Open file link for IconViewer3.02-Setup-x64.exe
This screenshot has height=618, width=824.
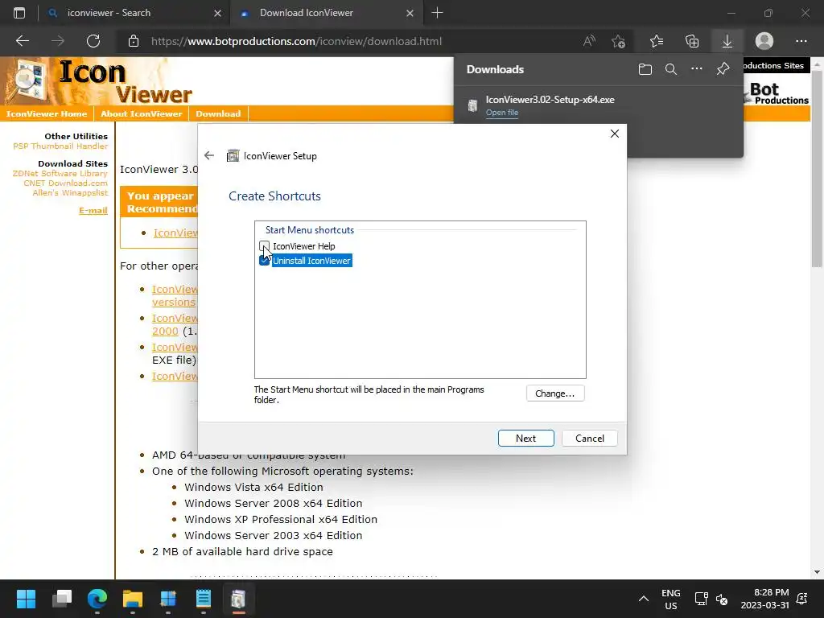[502, 113]
